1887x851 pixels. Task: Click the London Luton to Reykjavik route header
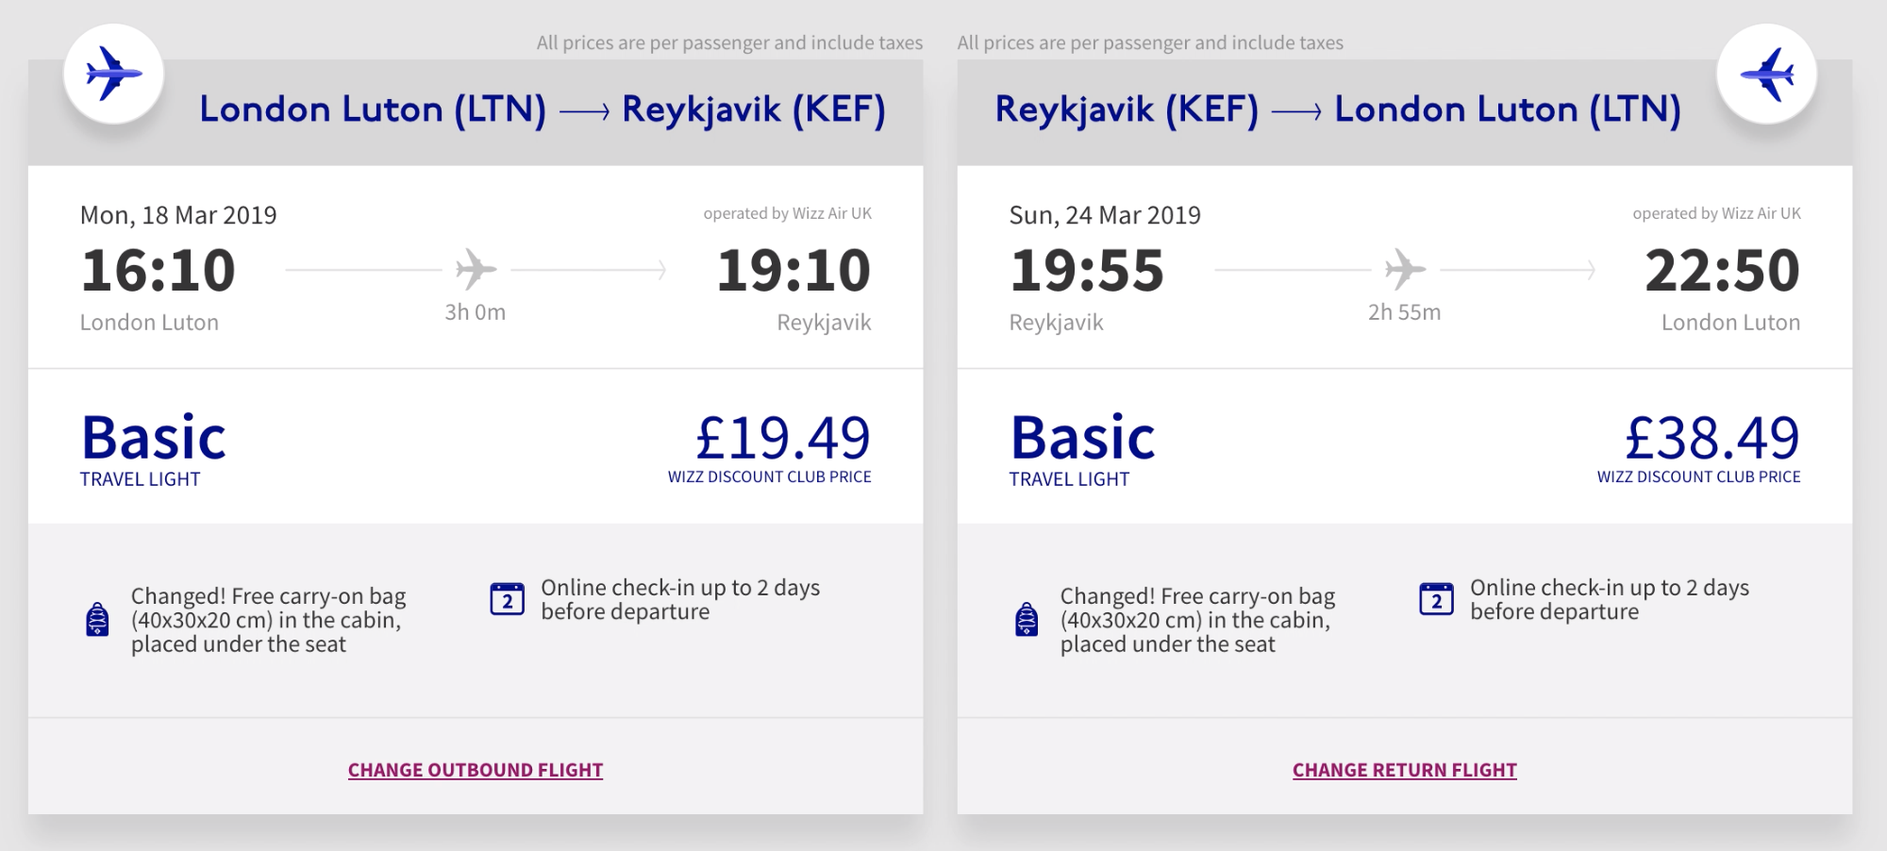(x=543, y=109)
